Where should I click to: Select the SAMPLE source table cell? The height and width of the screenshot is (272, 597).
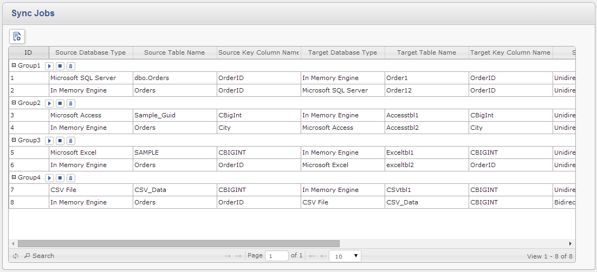175,152
